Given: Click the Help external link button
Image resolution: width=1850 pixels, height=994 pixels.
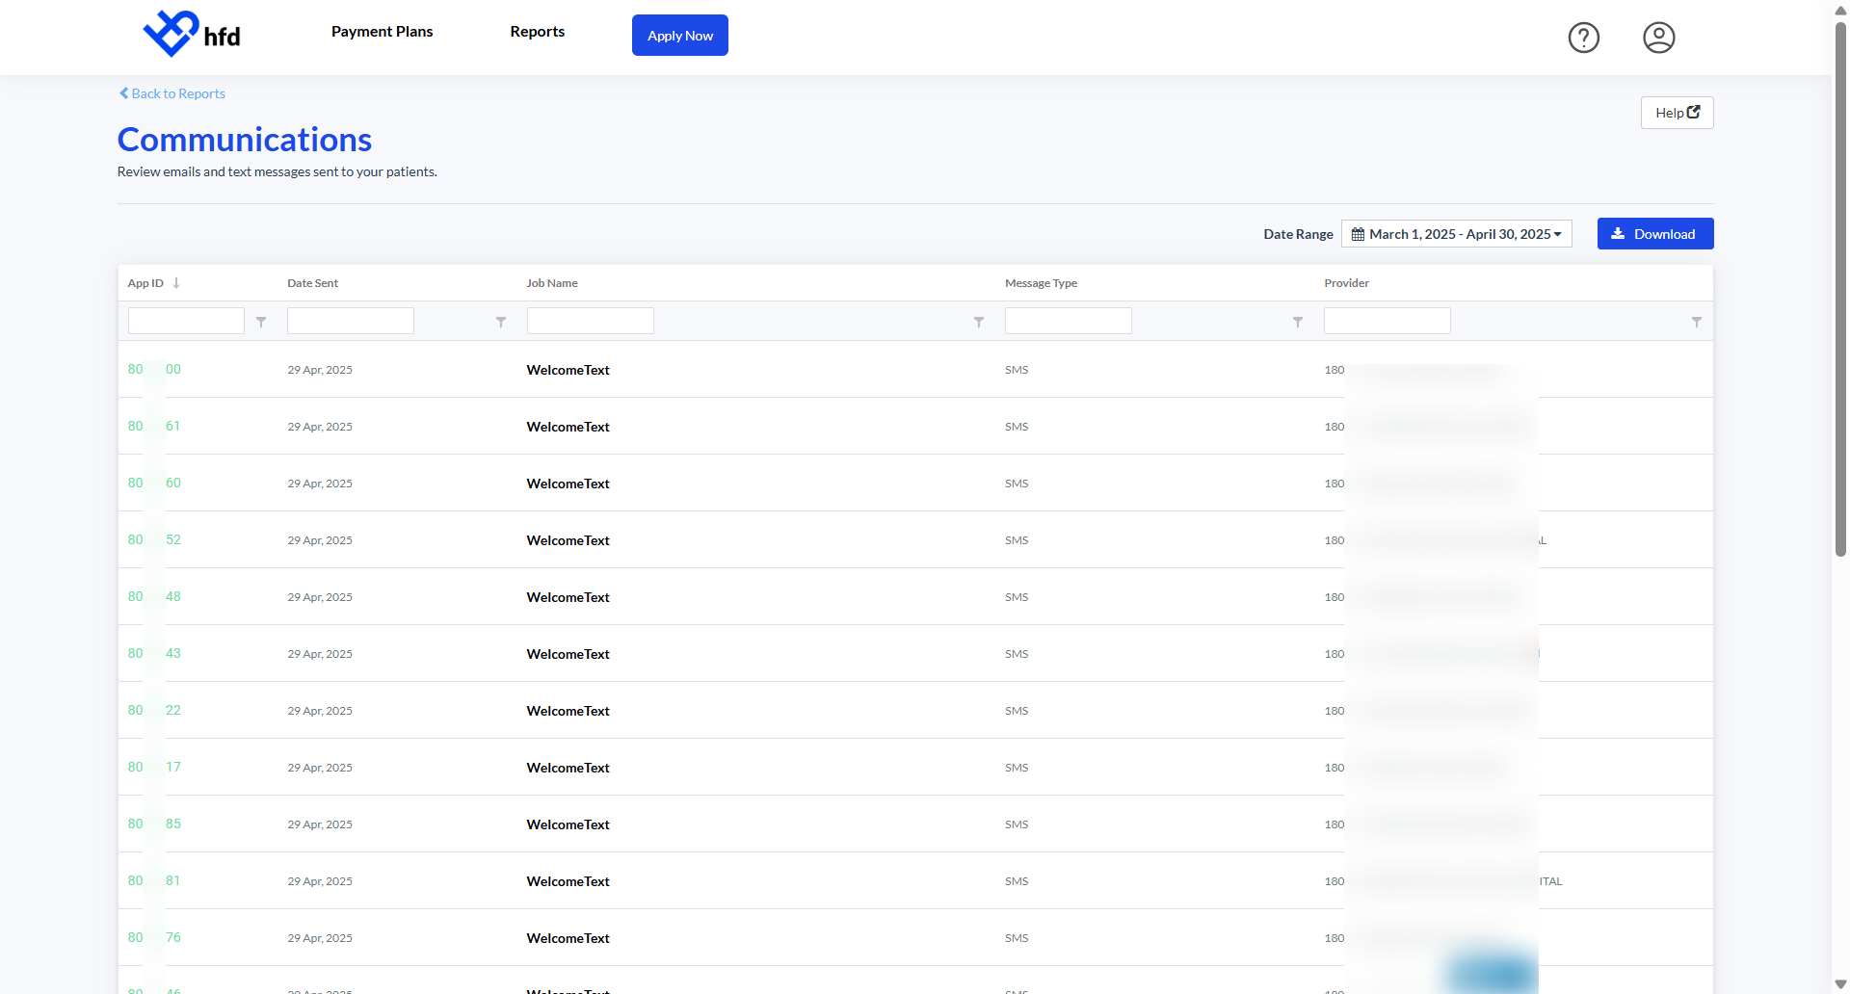Looking at the screenshot, I should [x=1677, y=113].
